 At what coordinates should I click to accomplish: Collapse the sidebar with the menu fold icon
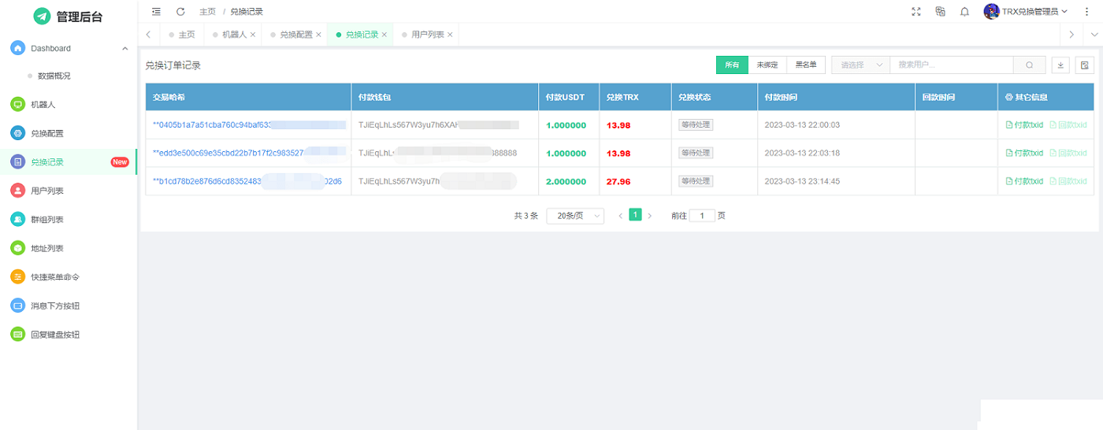click(156, 12)
